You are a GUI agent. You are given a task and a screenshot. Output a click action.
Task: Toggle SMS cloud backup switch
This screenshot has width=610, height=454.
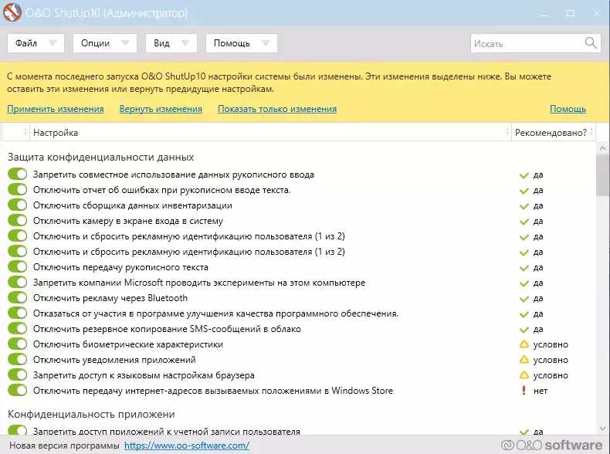[x=17, y=328]
